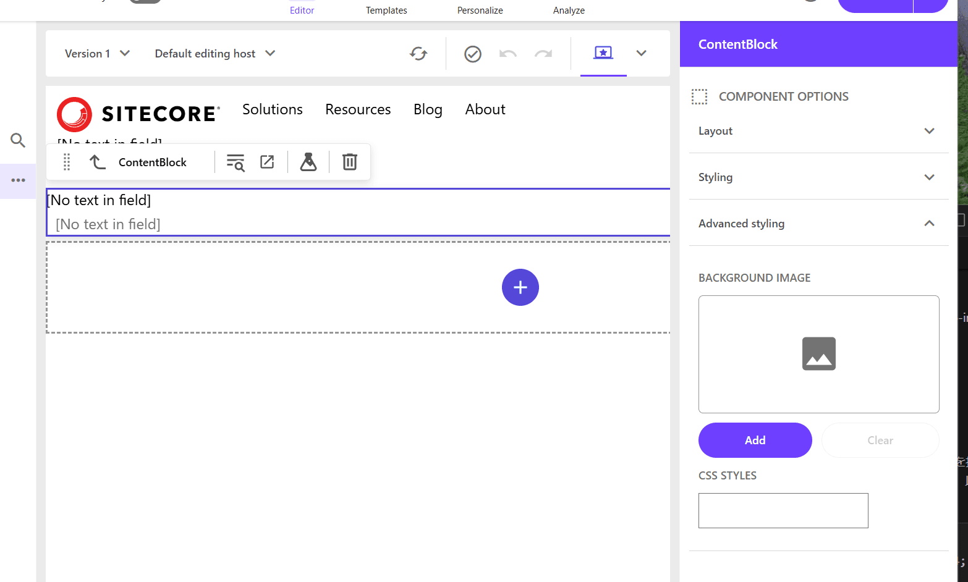Click the circled checkmark icon in toolbar
The width and height of the screenshot is (968, 582).
pyautogui.click(x=473, y=54)
